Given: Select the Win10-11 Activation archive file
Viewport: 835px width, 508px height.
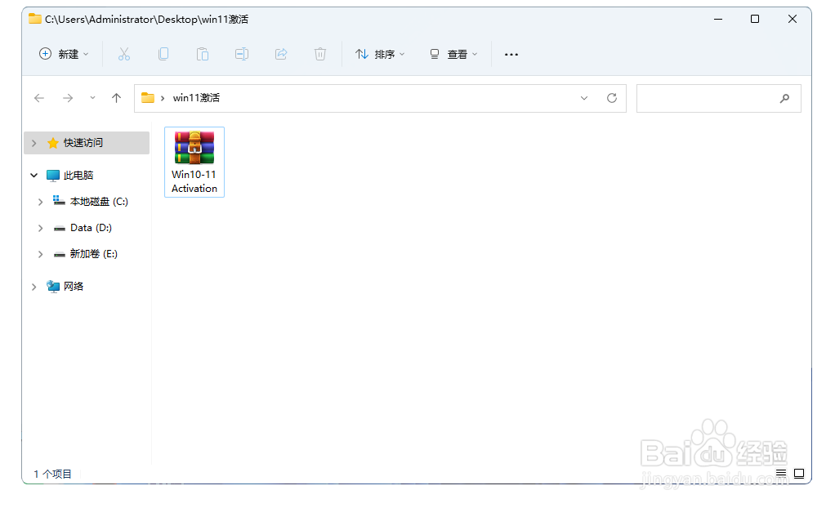Looking at the screenshot, I should (x=194, y=162).
